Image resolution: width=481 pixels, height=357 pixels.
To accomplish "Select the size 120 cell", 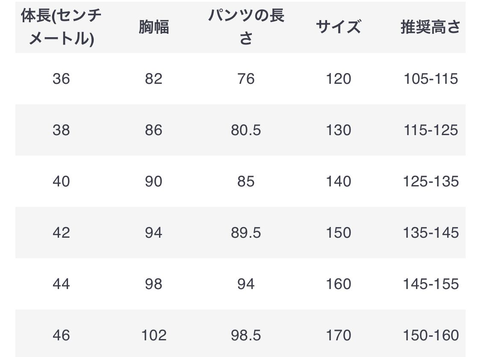I will click(x=338, y=79).
